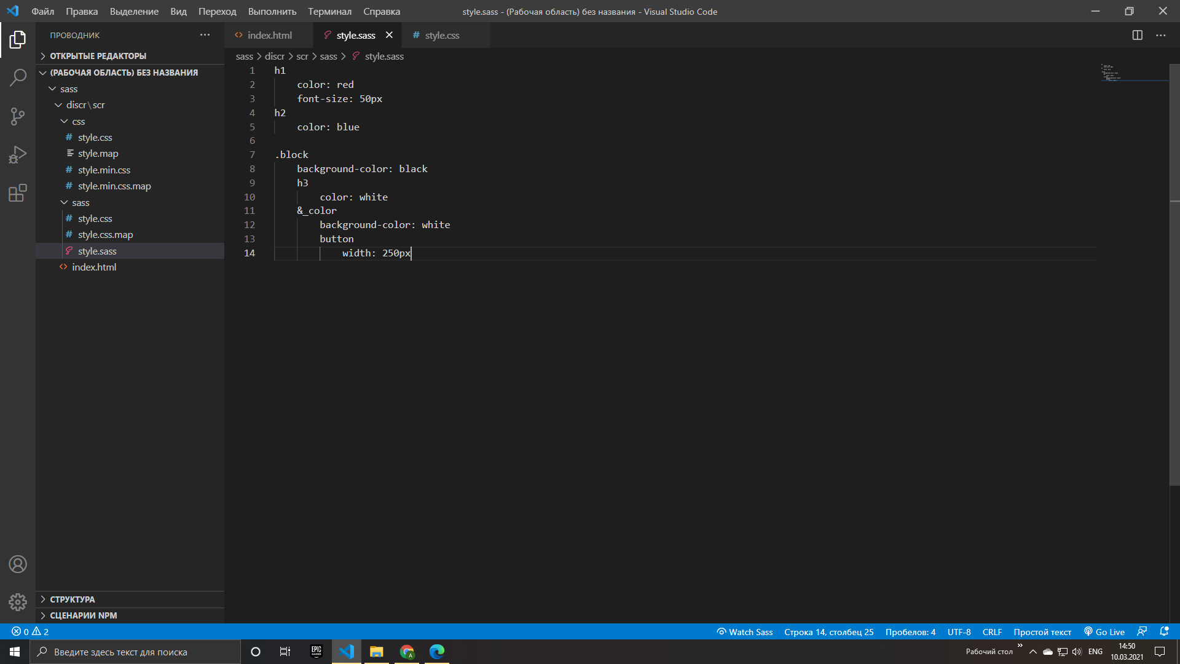Collapse the untitled workspace section

tap(130, 73)
